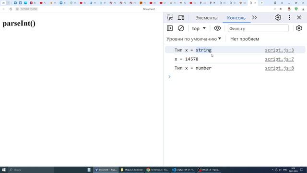Click the Нет проблем issues label
The width and height of the screenshot is (307, 173).
click(245, 39)
